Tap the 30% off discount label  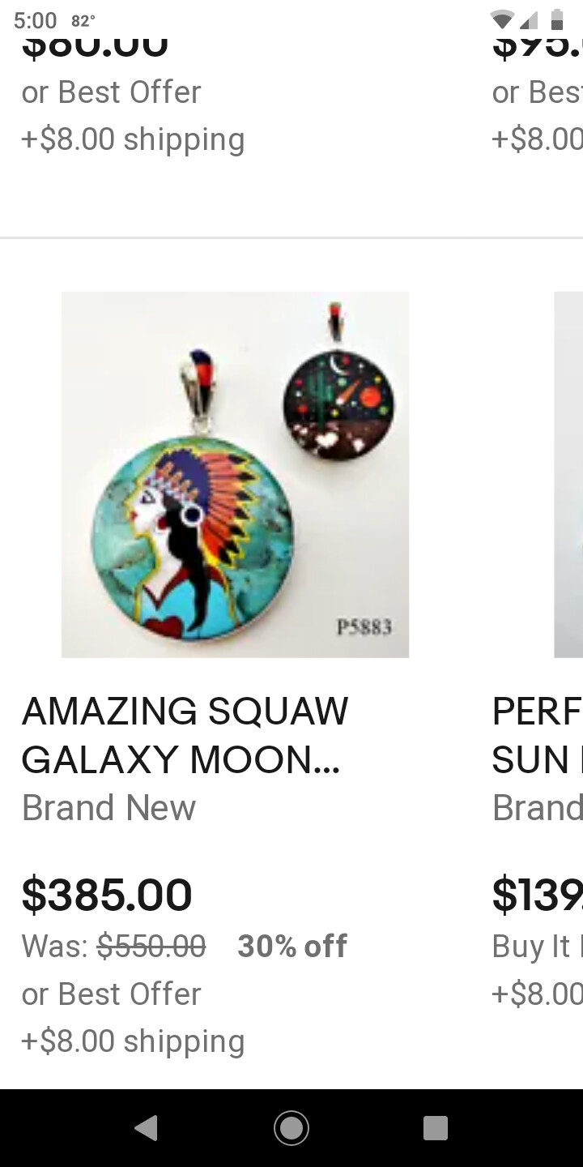[x=291, y=946]
